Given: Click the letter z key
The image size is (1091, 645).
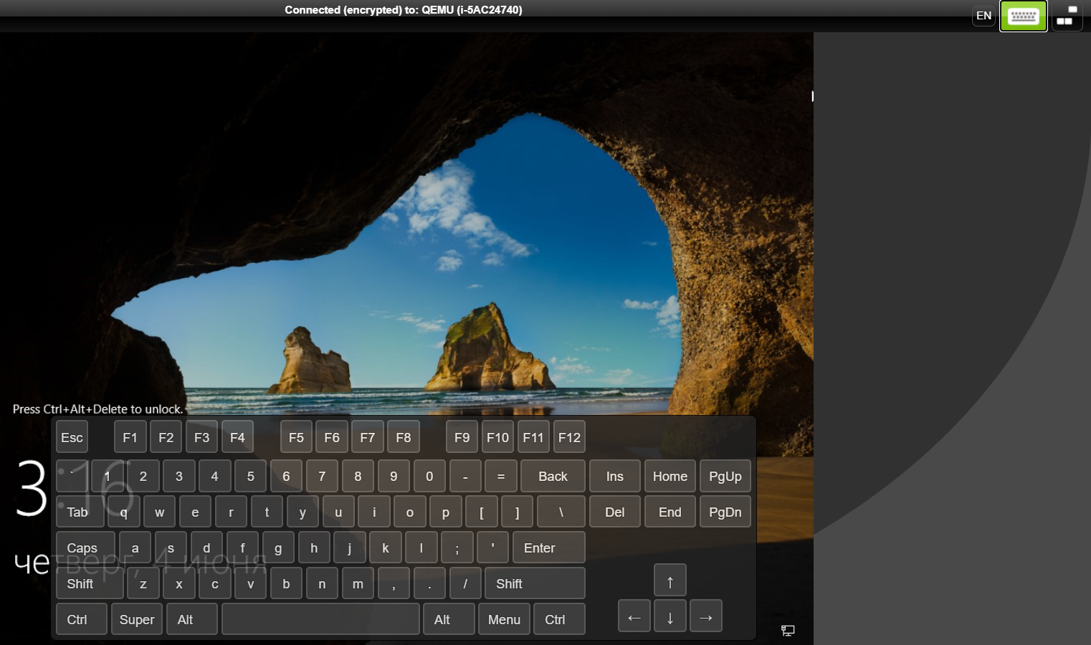Looking at the screenshot, I should (x=143, y=583).
